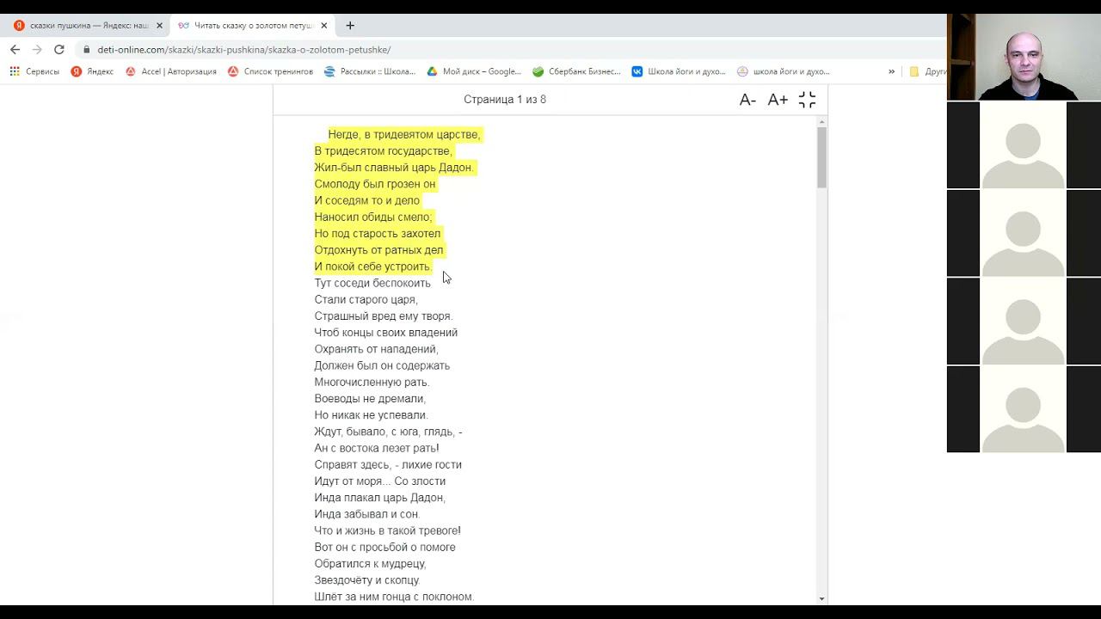Image resolution: width=1101 pixels, height=619 pixels.
Task: Click the line 'Стали старого царя,'
Action: (366, 300)
